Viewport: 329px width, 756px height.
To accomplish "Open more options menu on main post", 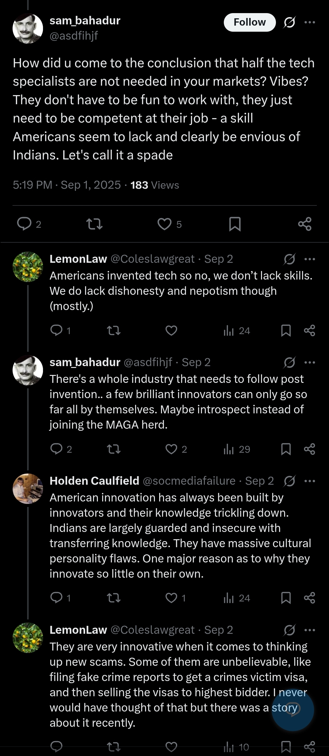I will point(310,22).
